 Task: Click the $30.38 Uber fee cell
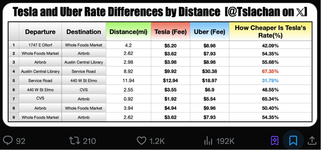[x=210, y=71]
